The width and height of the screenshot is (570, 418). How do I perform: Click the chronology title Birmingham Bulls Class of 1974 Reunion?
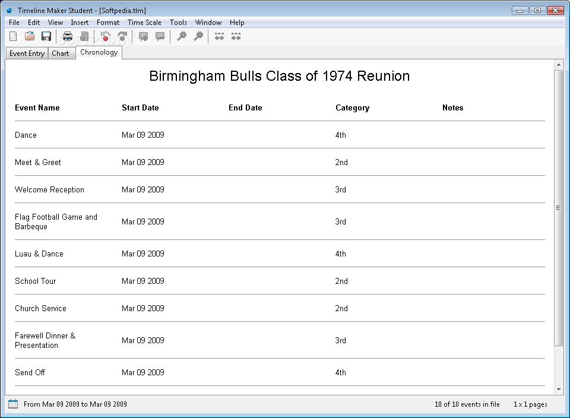click(x=280, y=76)
